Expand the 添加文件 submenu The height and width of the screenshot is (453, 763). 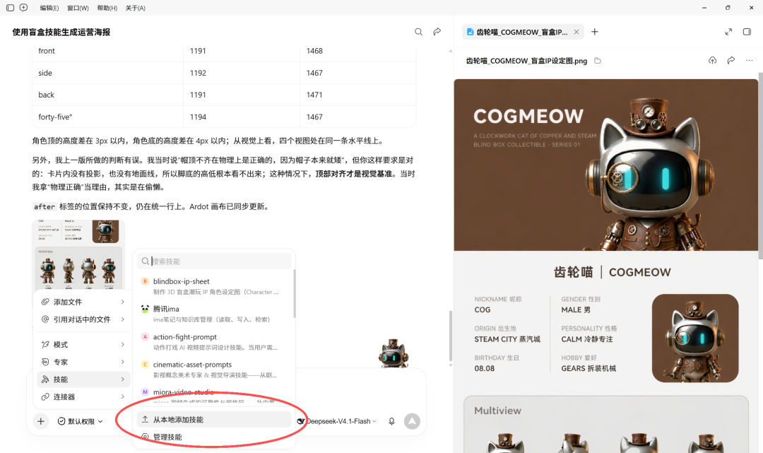tap(83, 302)
